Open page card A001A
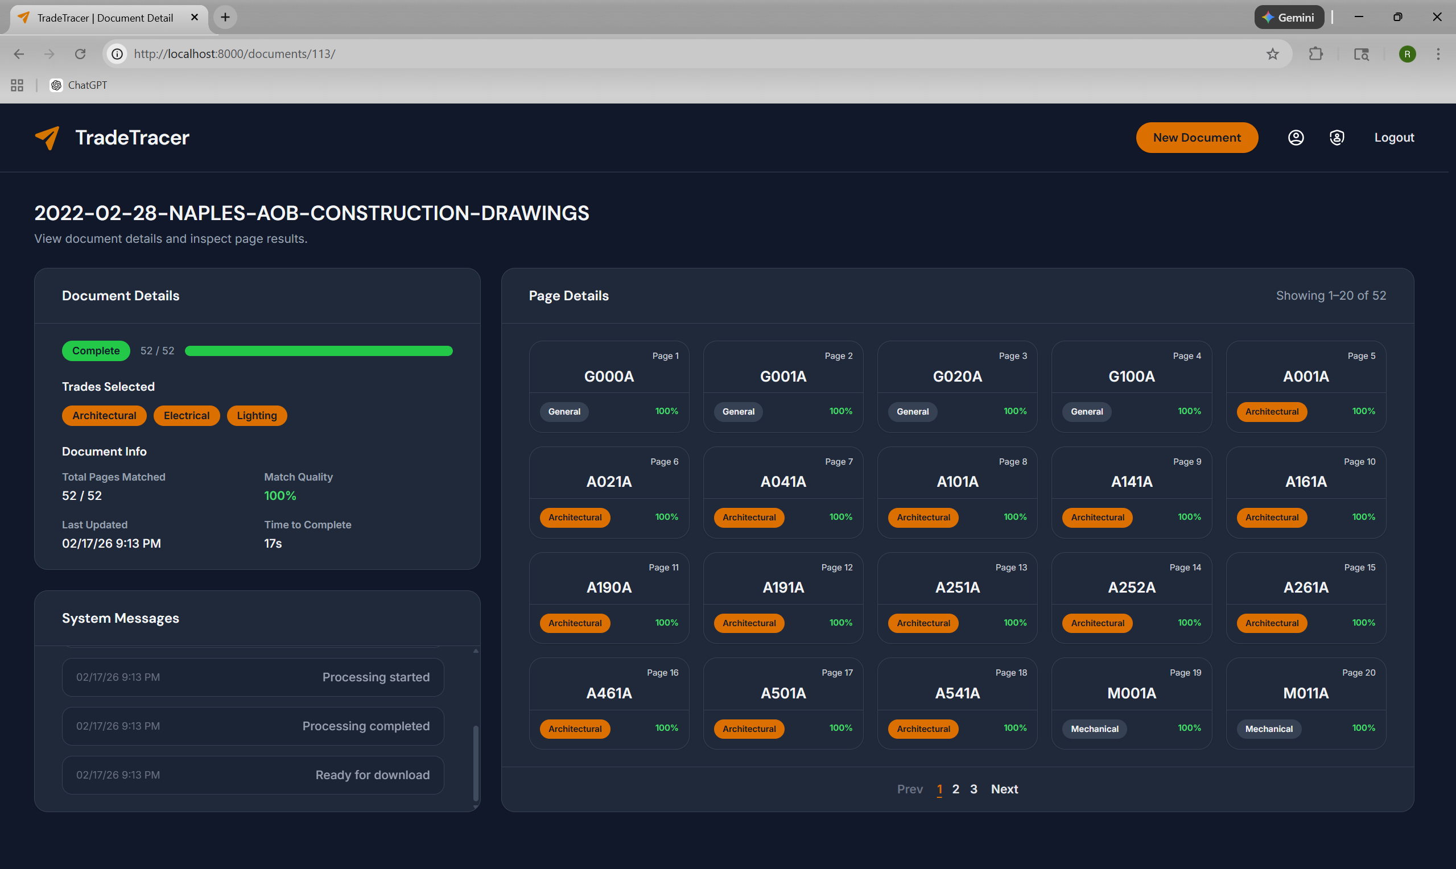 tap(1306, 387)
